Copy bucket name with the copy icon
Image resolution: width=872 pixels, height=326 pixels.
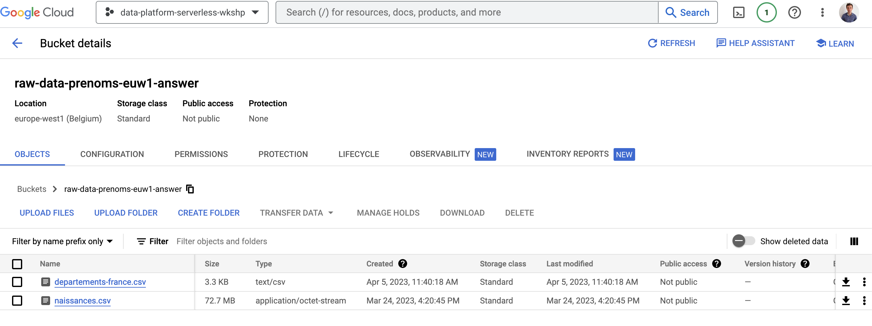coord(190,189)
